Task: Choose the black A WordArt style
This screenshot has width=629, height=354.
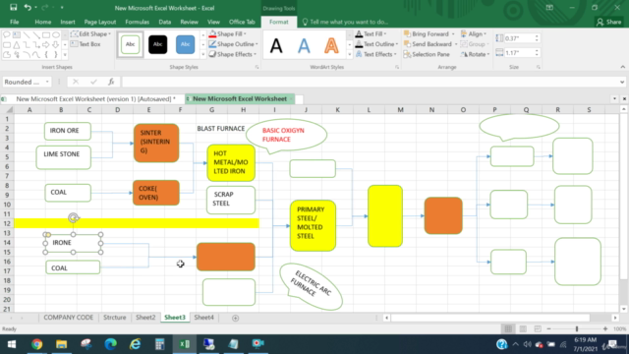Action: [x=276, y=45]
